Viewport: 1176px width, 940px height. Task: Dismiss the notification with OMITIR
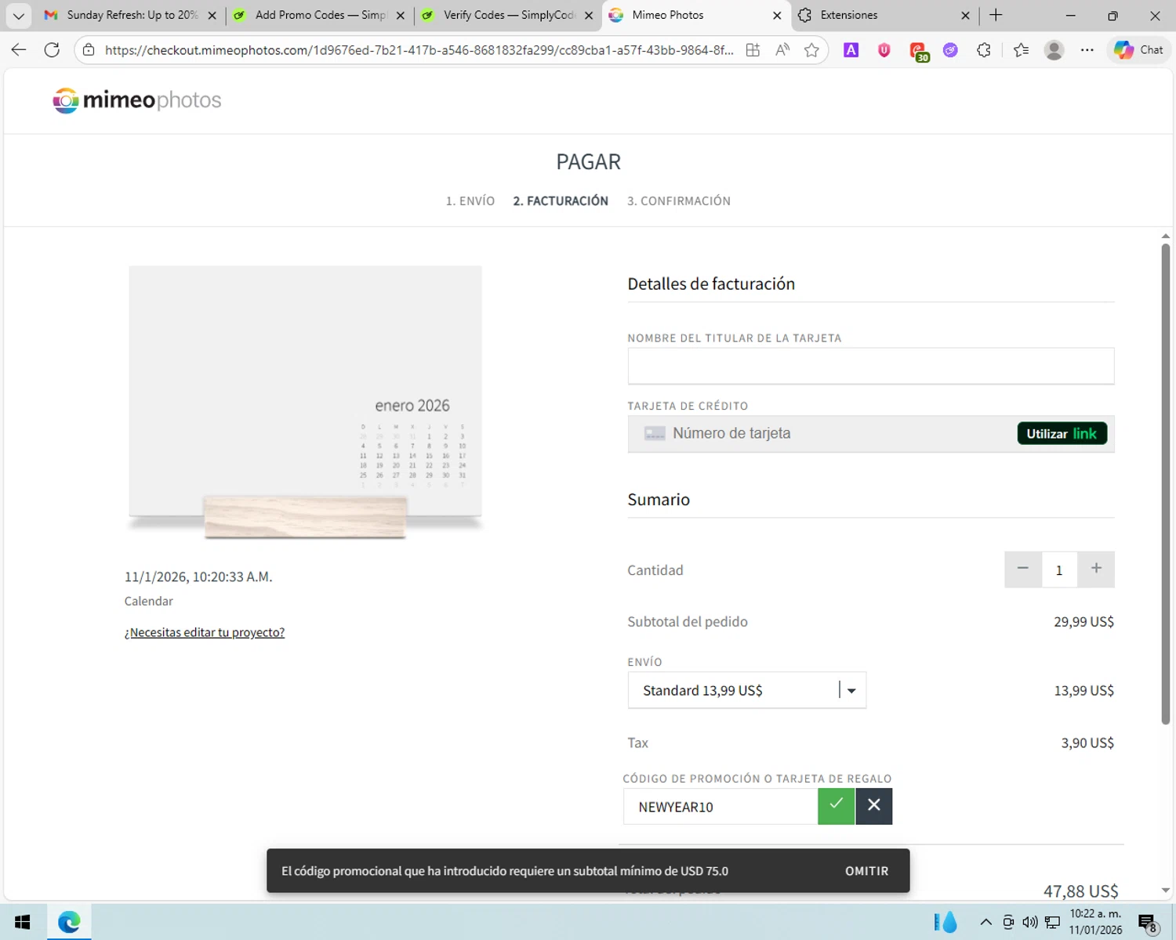tap(866, 871)
